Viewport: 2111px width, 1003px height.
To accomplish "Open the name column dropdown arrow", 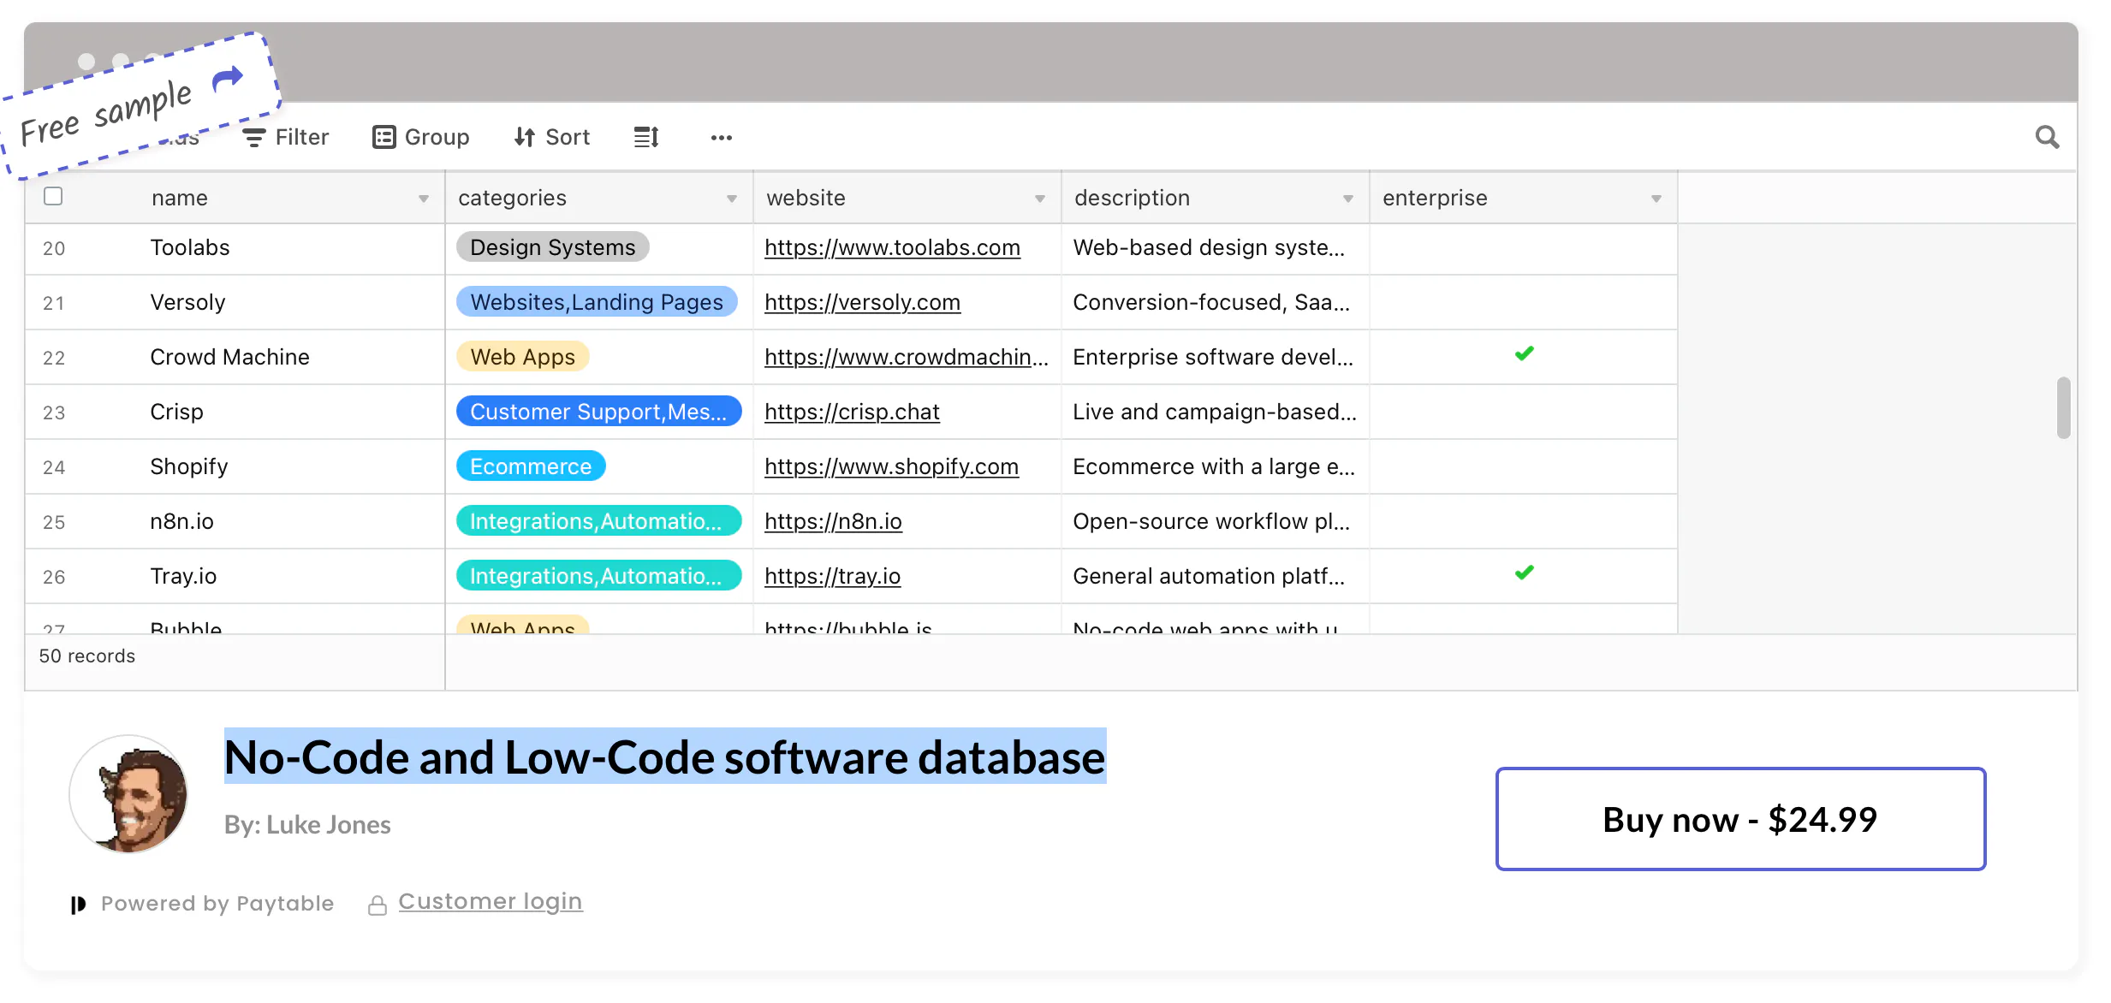I will coord(424,199).
